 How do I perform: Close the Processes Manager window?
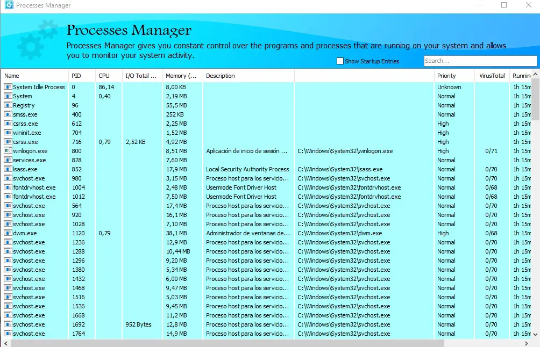(529, 5)
